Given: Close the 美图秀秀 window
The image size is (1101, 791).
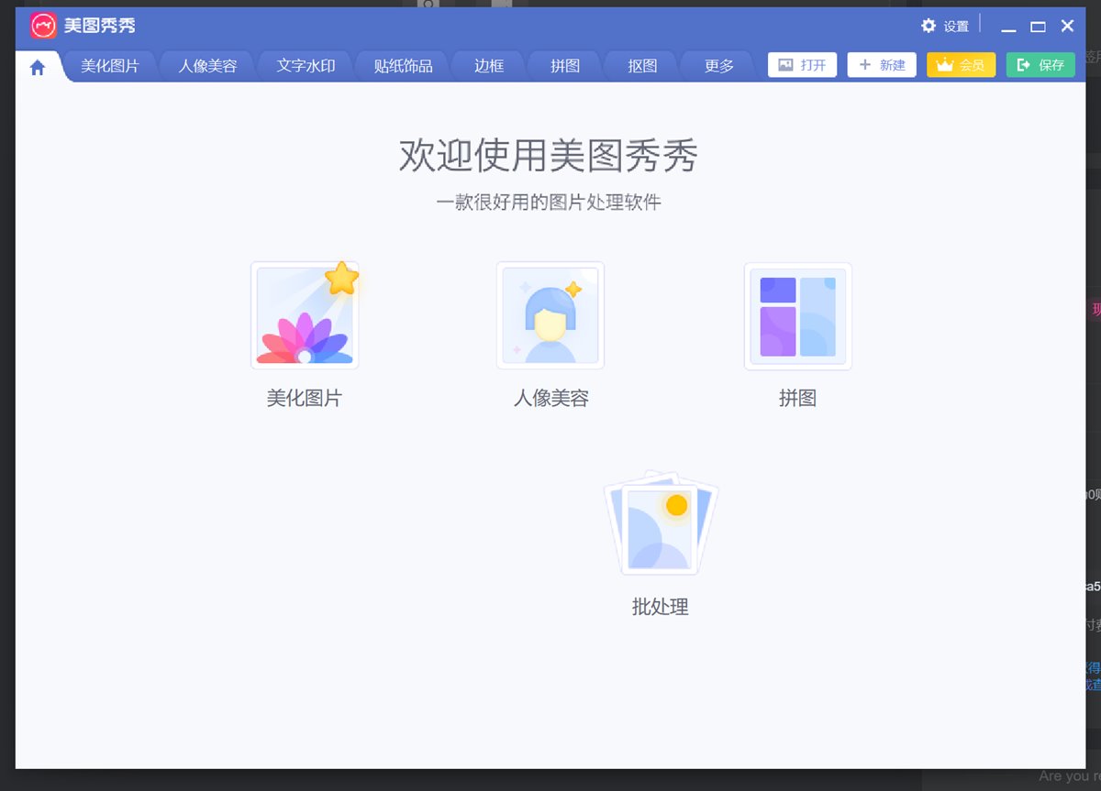Looking at the screenshot, I should 1067,26.
